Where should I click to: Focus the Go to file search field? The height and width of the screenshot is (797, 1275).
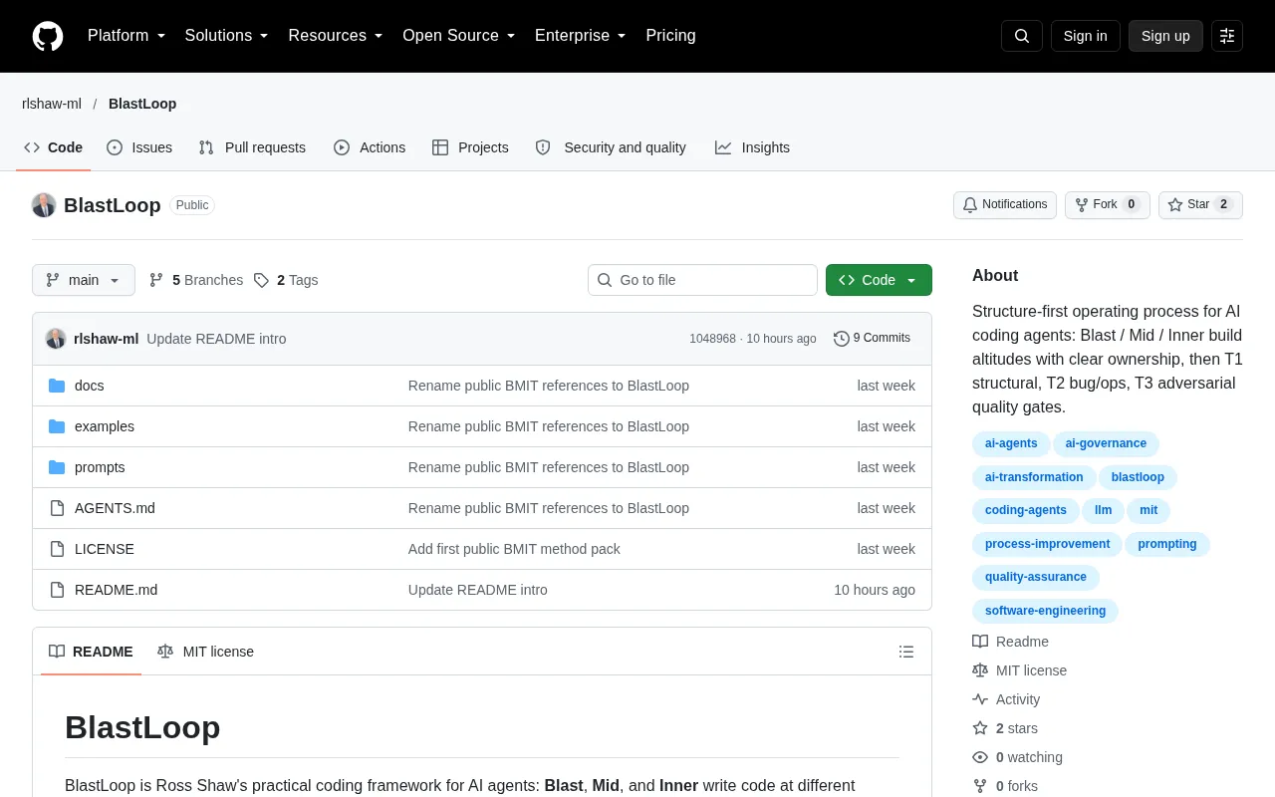pos(702,280)
